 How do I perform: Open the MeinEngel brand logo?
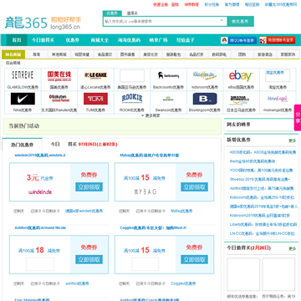point(278,99)
